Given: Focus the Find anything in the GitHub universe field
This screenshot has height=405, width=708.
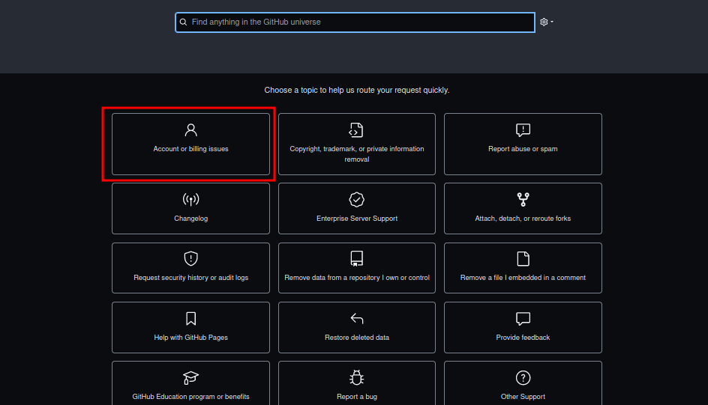Looking at the screenshot, I should pos(355,22).
